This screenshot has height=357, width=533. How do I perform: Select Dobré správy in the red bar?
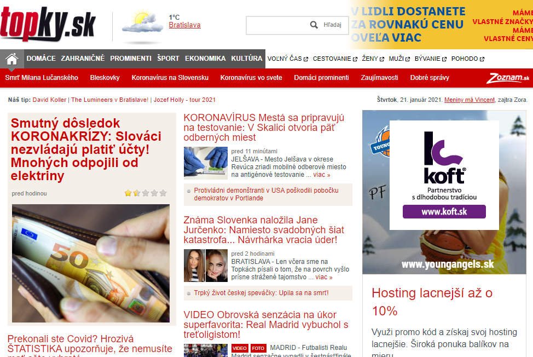pos(430,78)
